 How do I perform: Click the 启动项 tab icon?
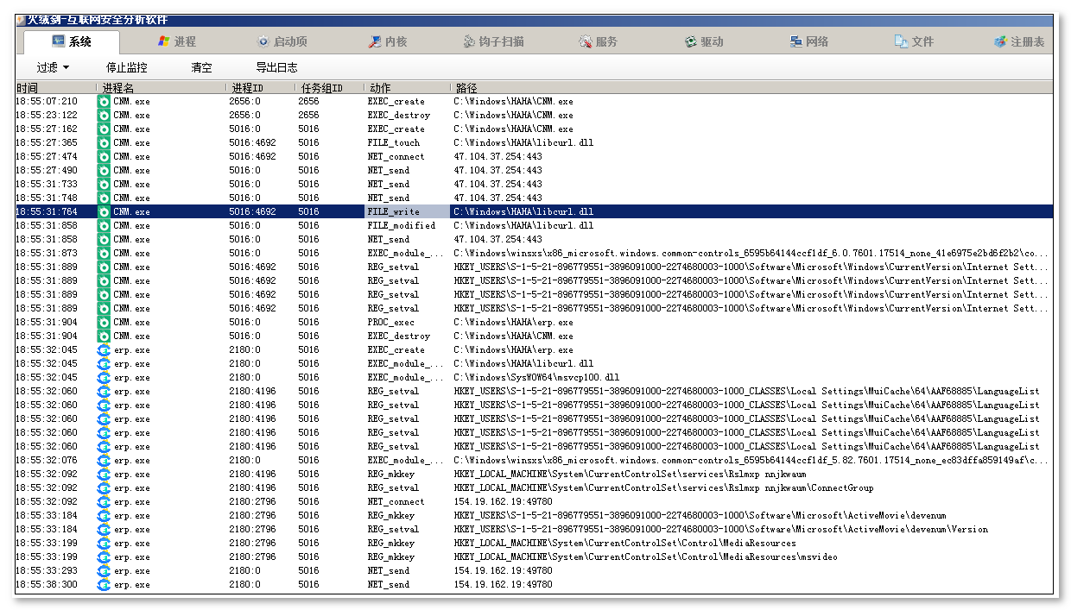pos(263,41)
